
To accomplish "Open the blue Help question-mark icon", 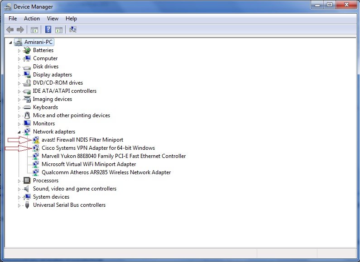I will pos(48,29).
